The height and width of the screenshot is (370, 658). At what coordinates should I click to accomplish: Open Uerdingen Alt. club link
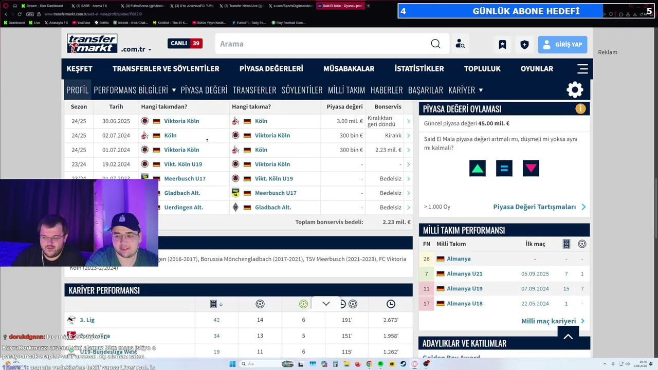pos(184,208)
